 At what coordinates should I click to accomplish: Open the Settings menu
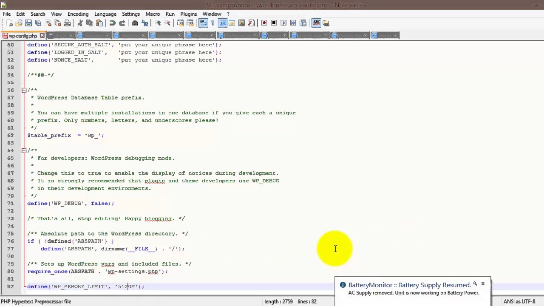[131, 14]
